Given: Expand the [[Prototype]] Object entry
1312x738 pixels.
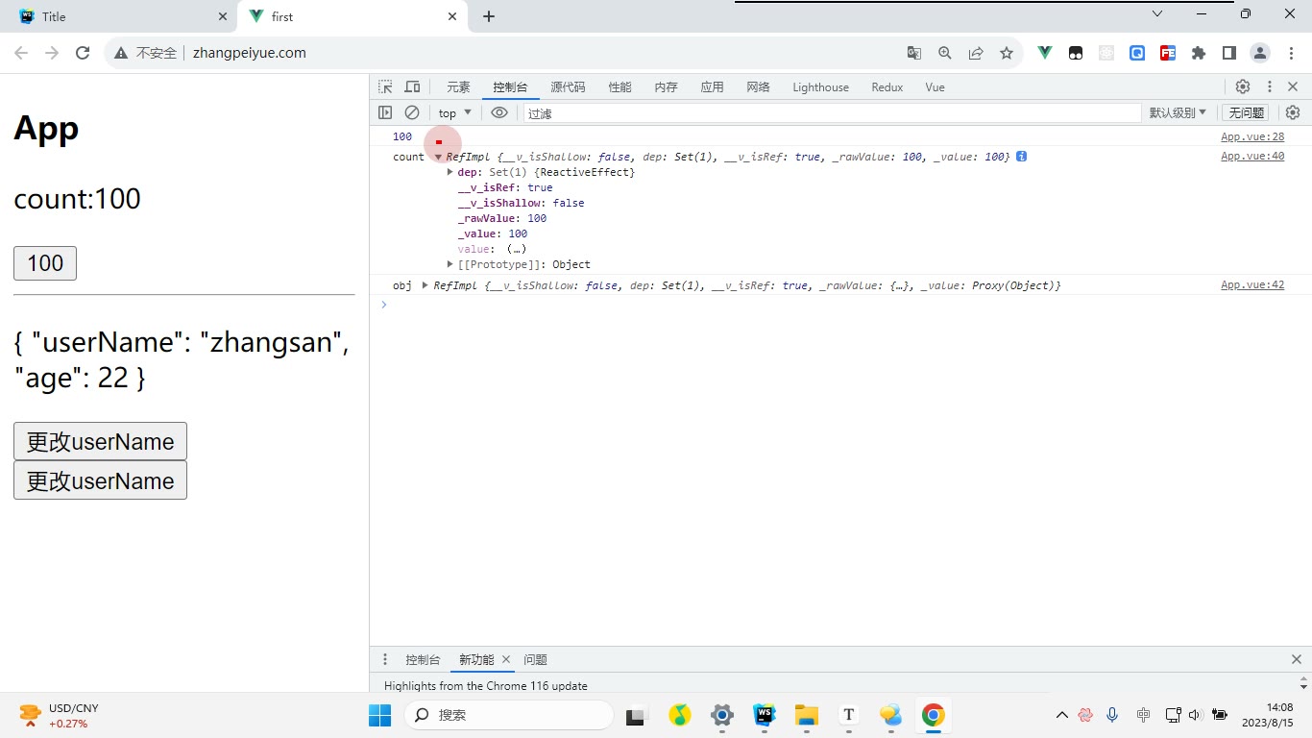Looking at the screenshot, I should 450,264.
